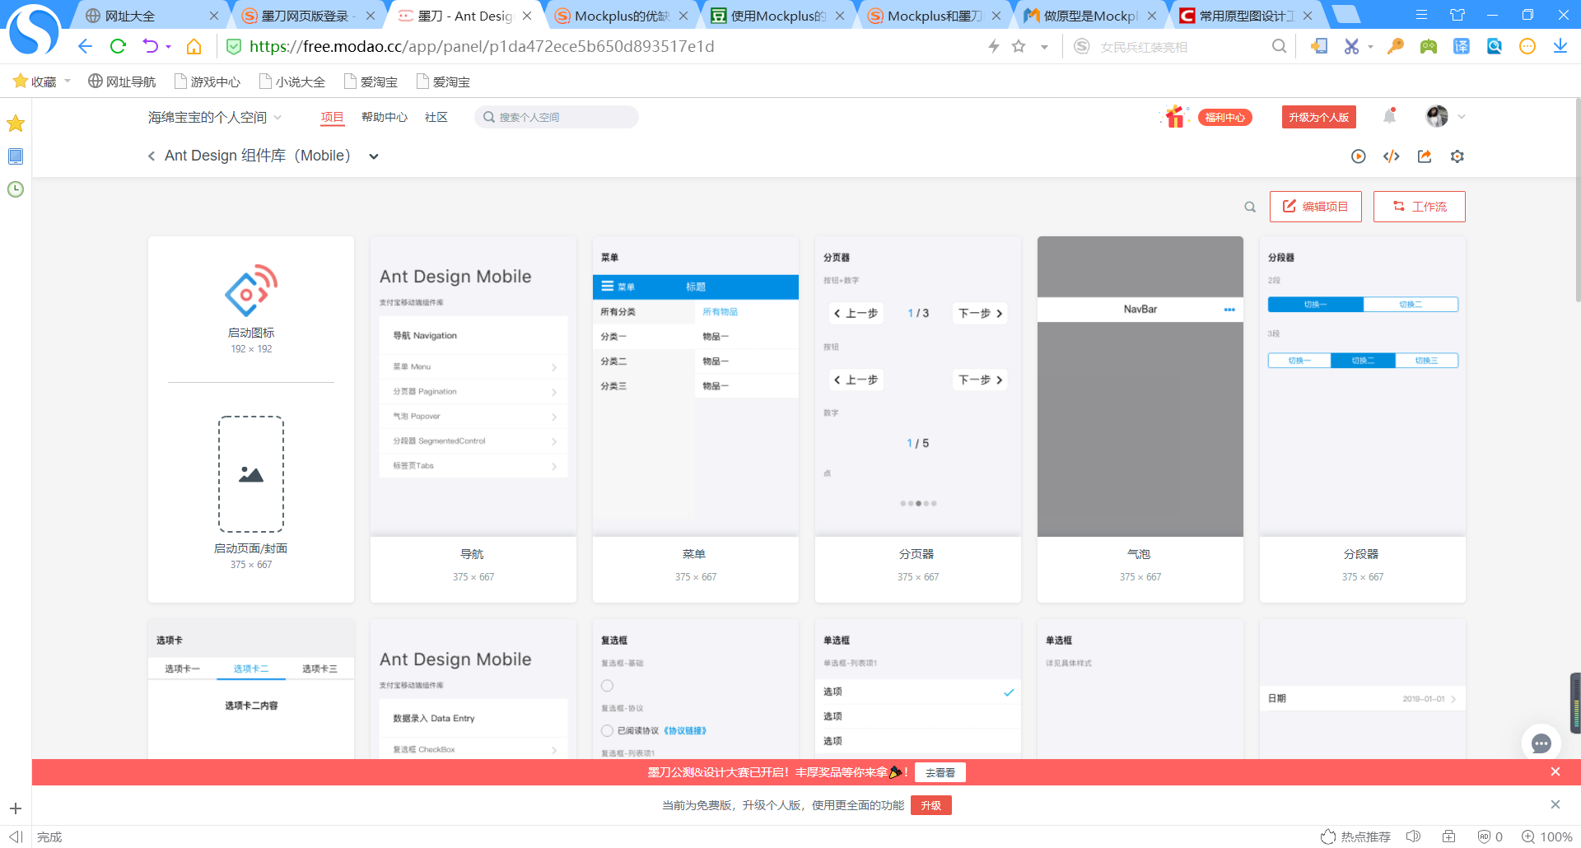The width and height of the screenshot is (1581, 848).
Task: Open dropdown arrow beside bookmark star
Action: [1044, 47]
